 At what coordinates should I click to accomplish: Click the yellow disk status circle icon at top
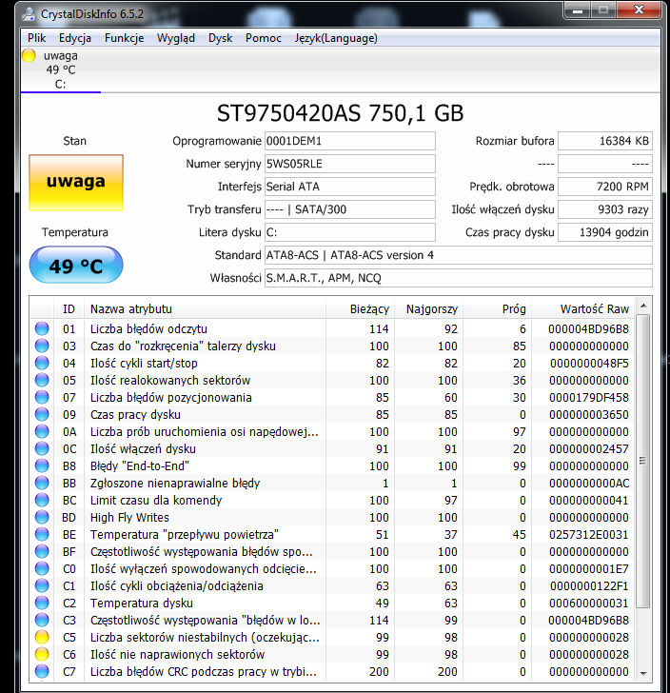point(29,55)
